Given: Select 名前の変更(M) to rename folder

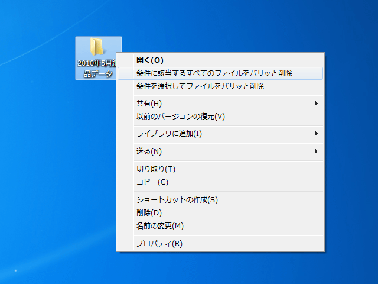Looking at the screenshot, I should pos(220,226).
